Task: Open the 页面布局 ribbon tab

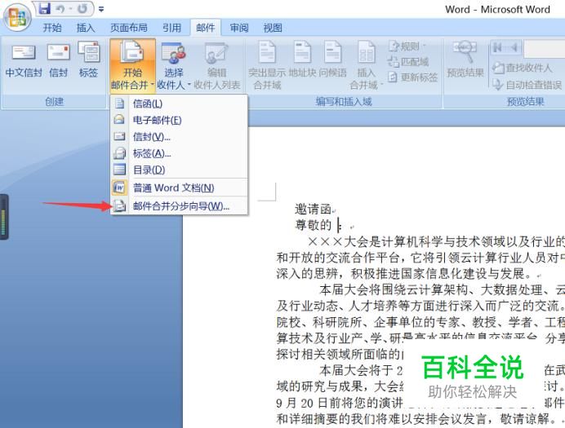Action: [x=129, y=28]
